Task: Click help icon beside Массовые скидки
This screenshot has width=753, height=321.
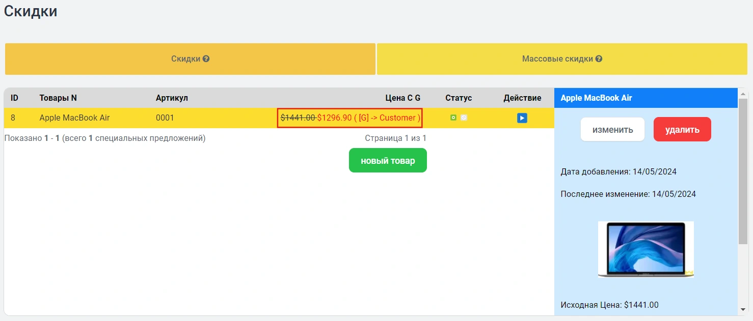Action: tap(599, 59)
